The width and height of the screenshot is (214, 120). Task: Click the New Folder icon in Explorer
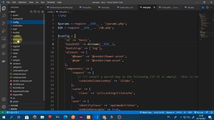[35, 12]
